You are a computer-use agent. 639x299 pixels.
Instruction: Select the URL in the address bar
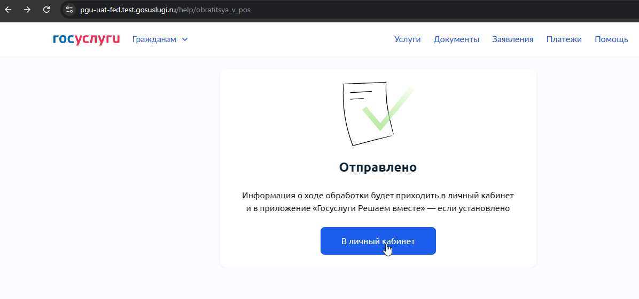pos(165,10)
